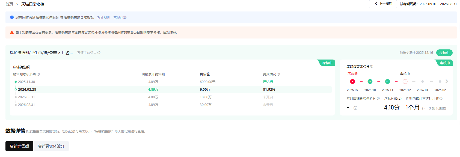Viewport: 460px width, 157px height.
Task: Open the 常见问题 link
Action: coord(120,17)
